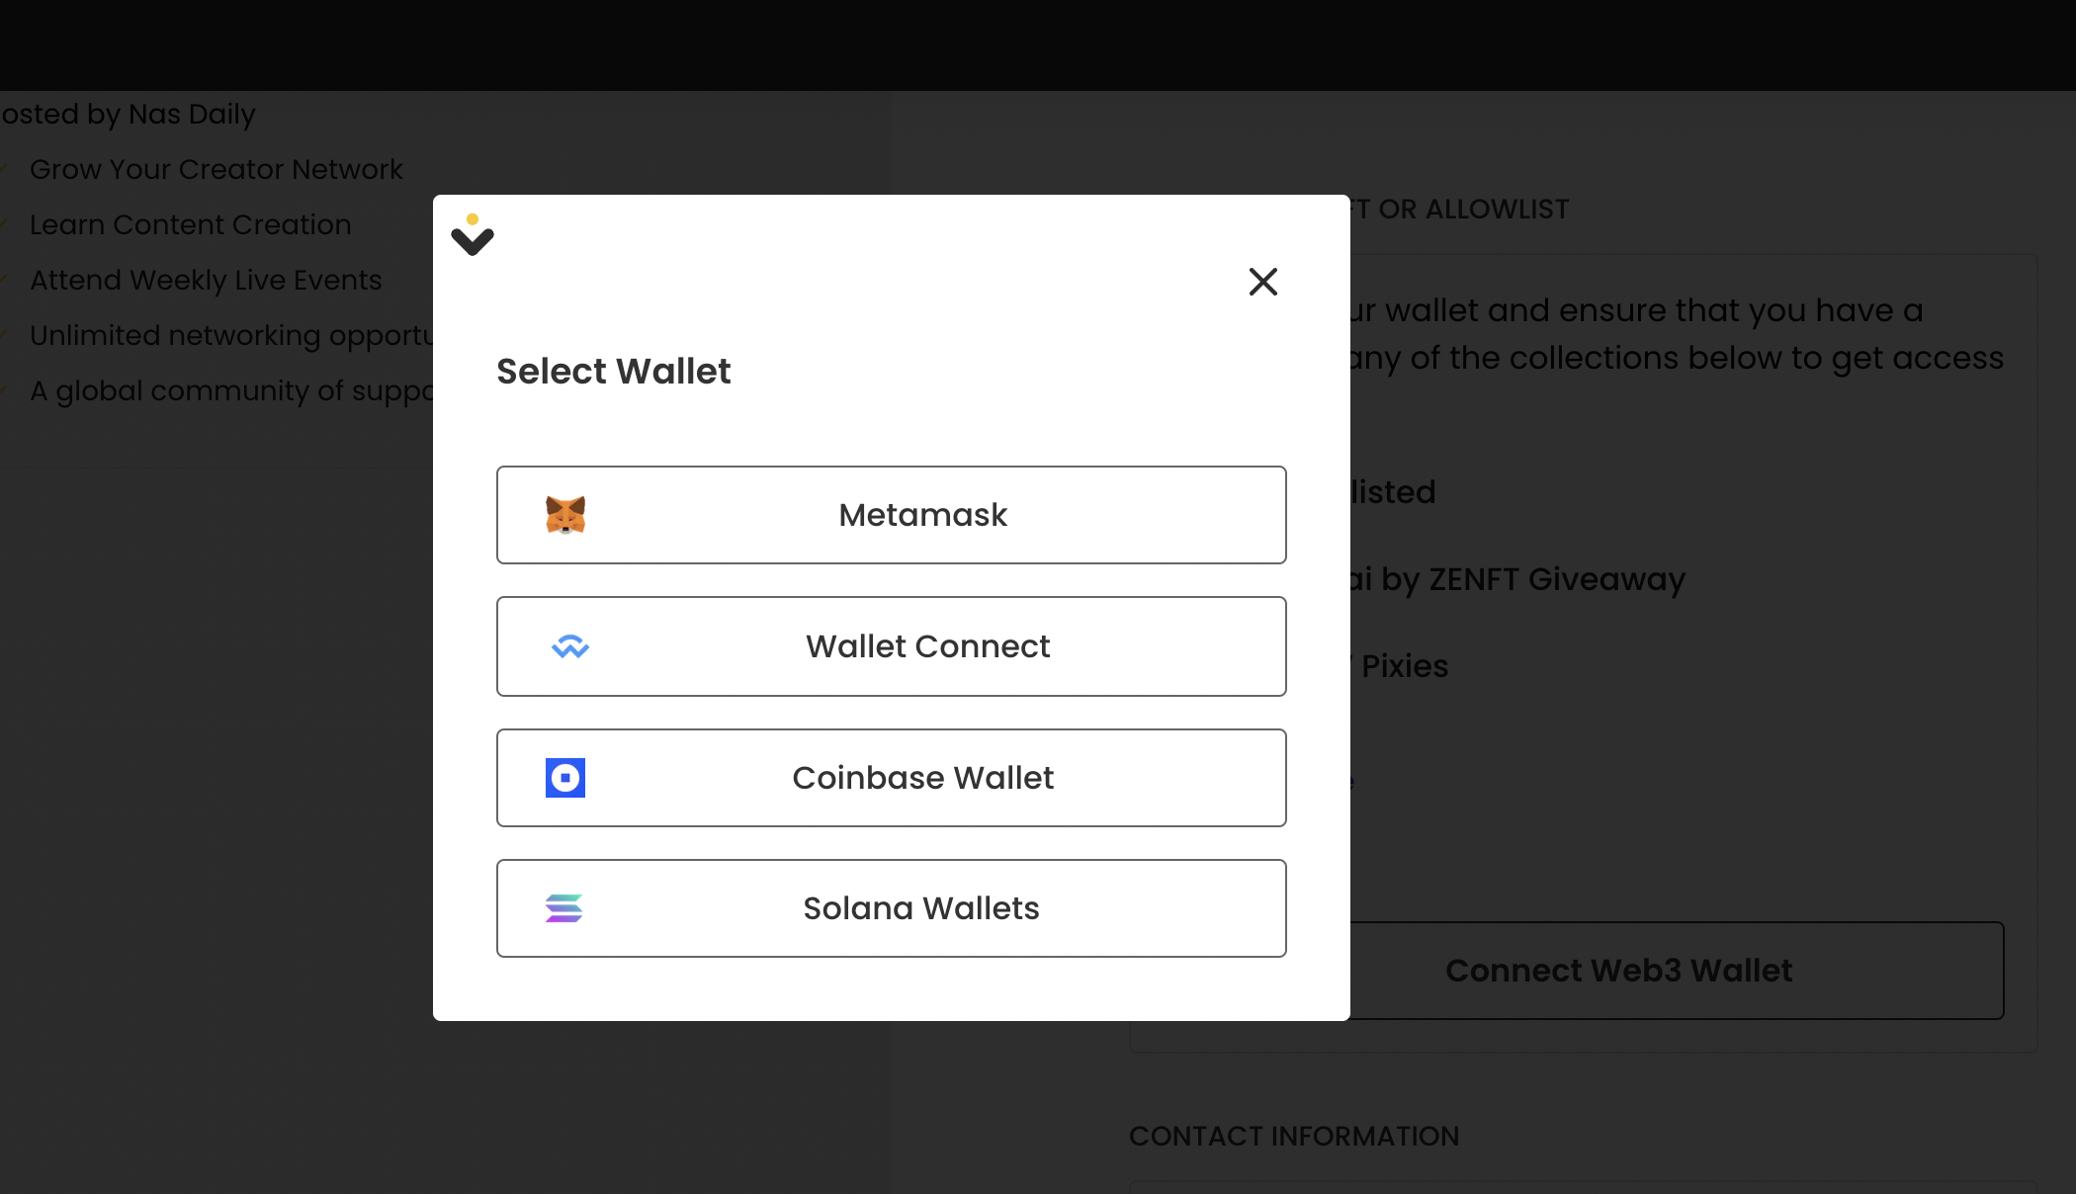Click the Coinbase Wallet blue square icon
The image size is (2076, 1194).
click(565, 778)
